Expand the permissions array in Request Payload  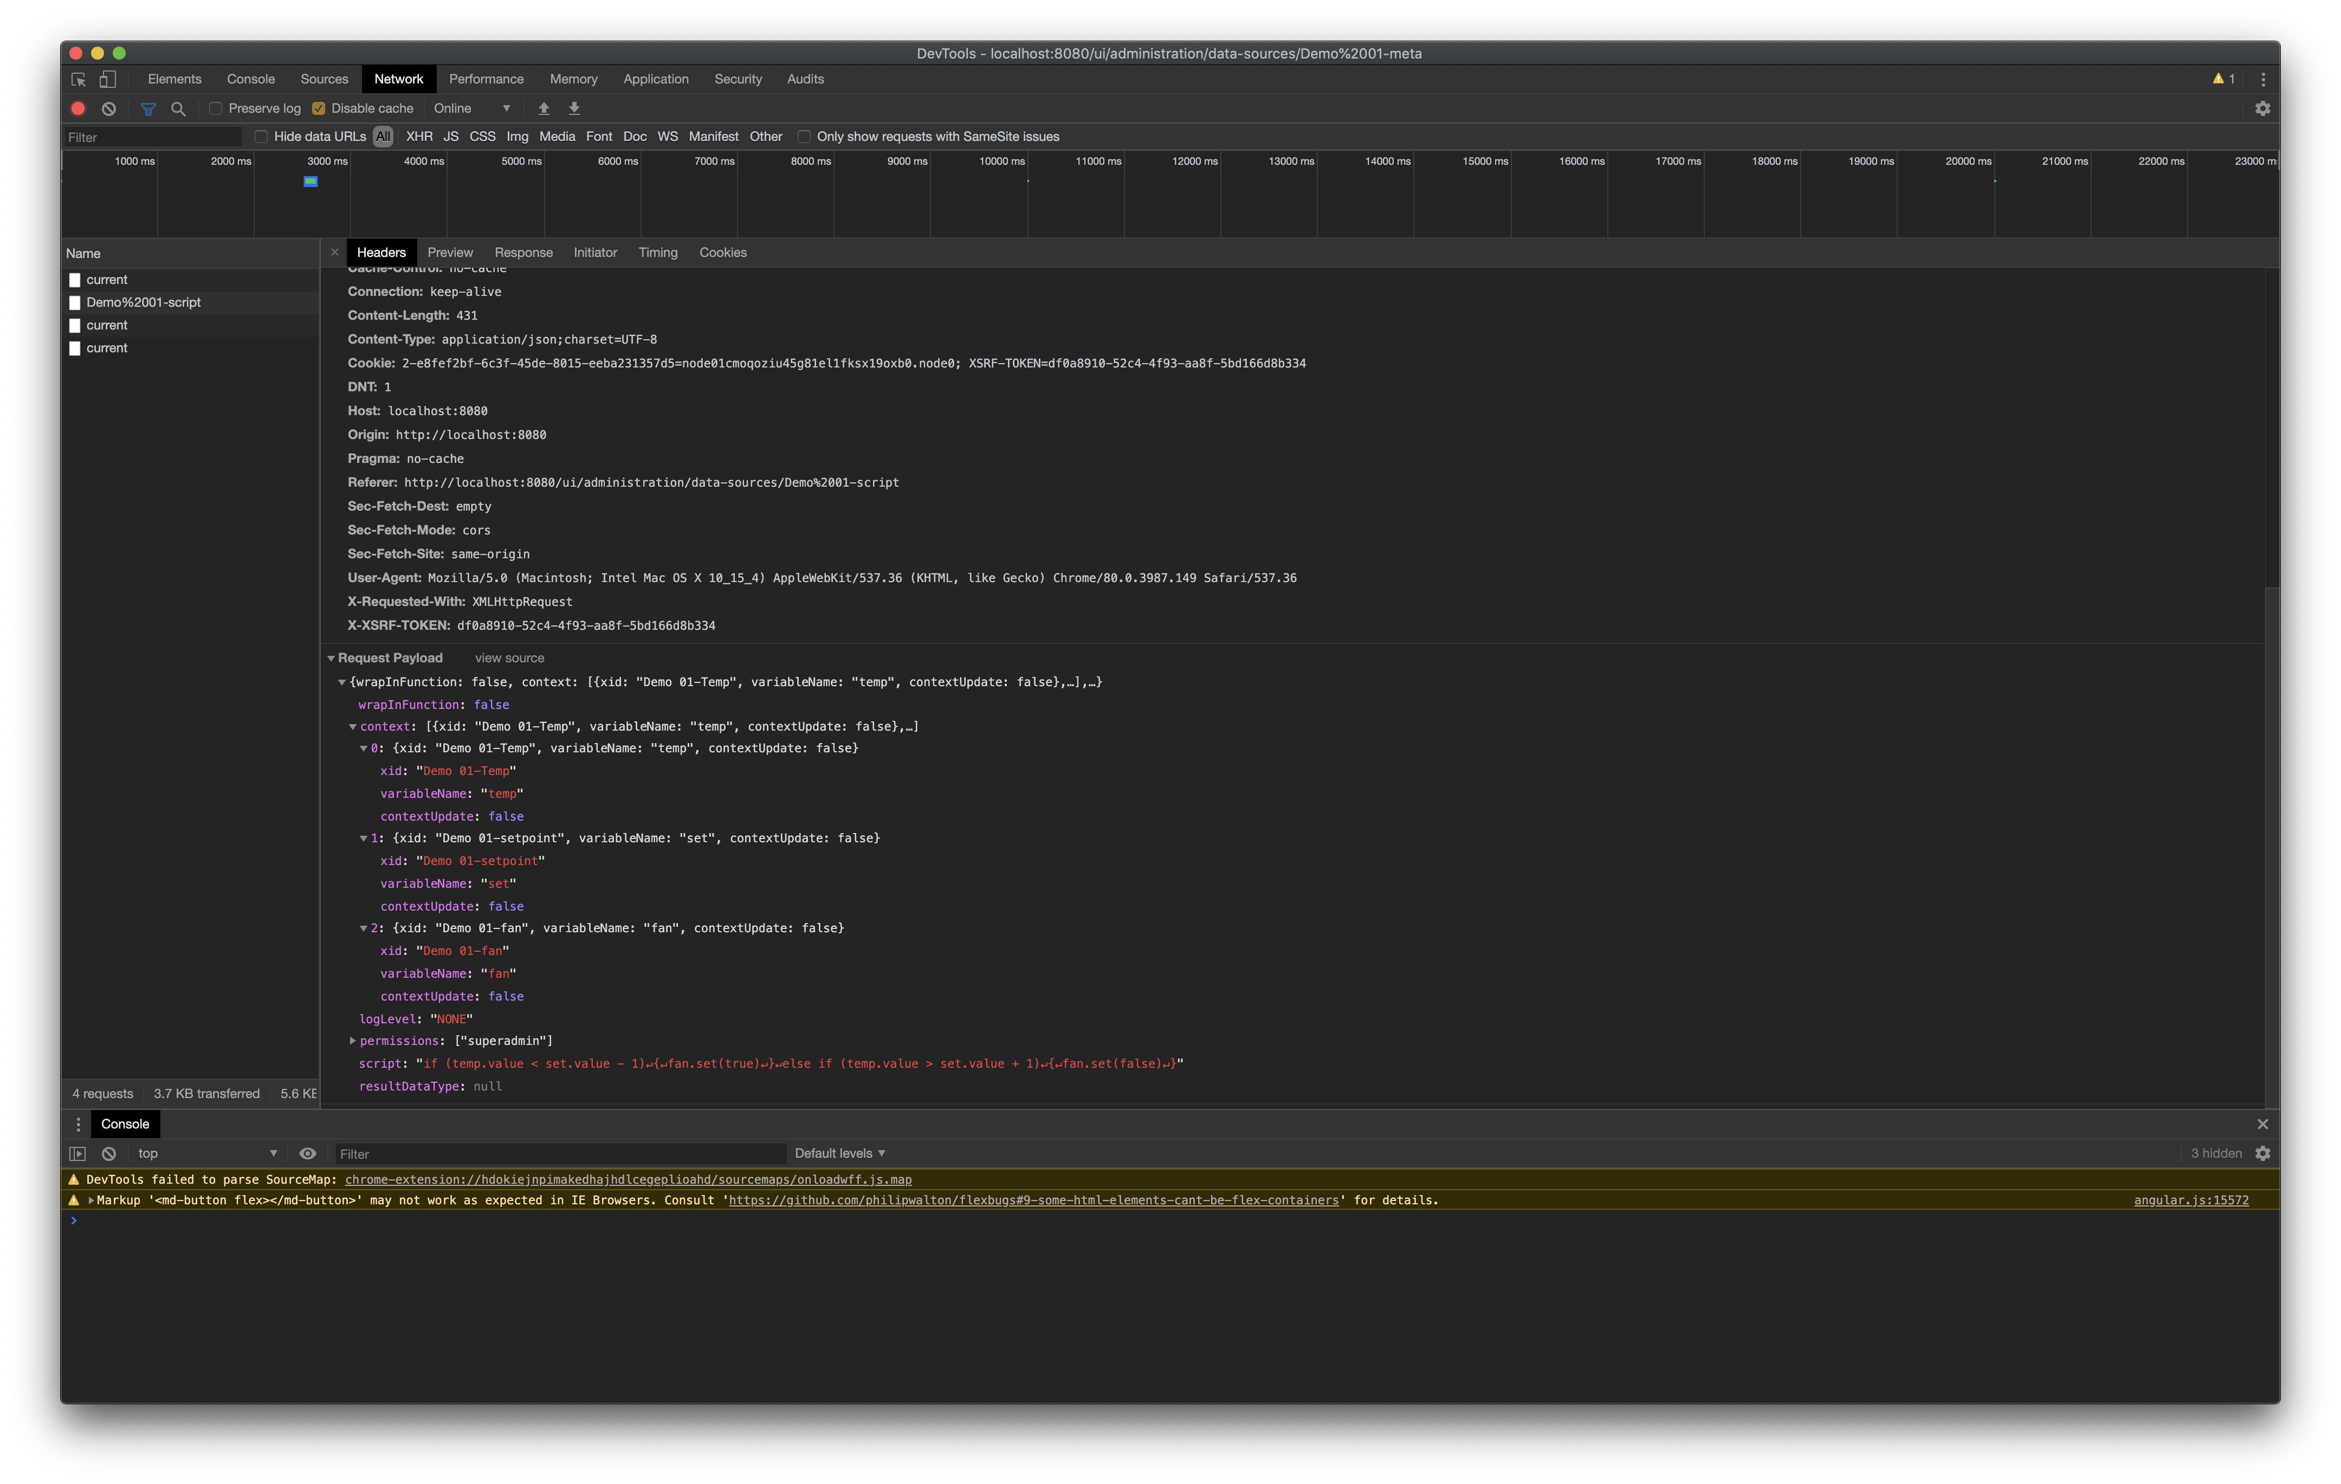(x=353, y=1041)
